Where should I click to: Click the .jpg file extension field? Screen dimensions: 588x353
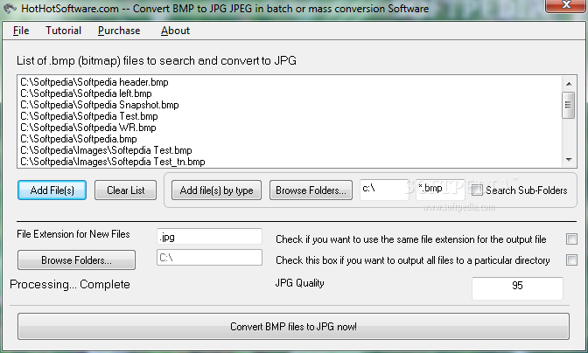[x=209, y=237]
